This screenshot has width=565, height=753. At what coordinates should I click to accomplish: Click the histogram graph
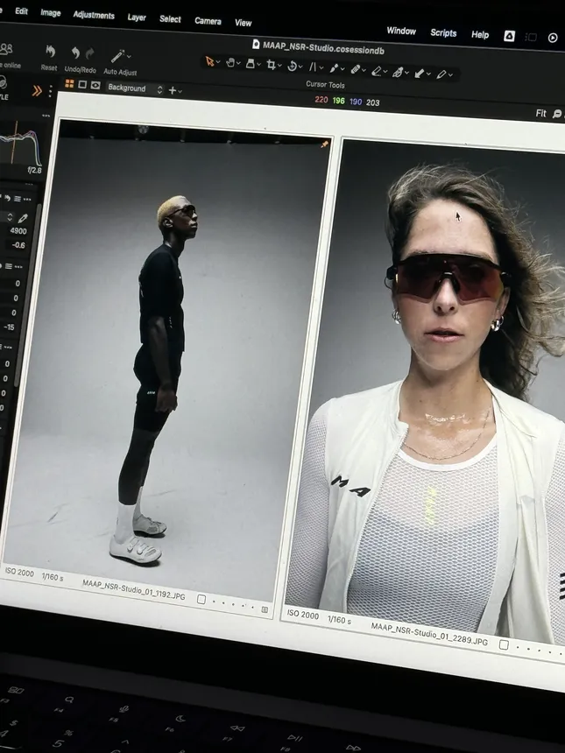(x=19, y=143)
